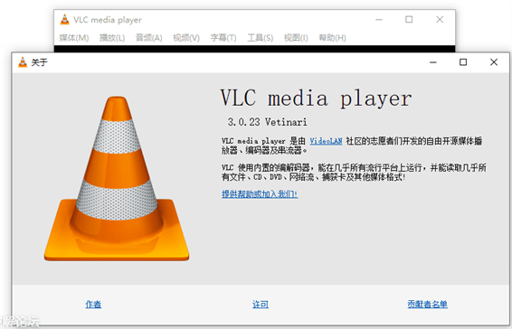This screenshot has height=329, width=512.
Task: Open the 媒体(M) menu in VLC window
Action: point(74,38)
